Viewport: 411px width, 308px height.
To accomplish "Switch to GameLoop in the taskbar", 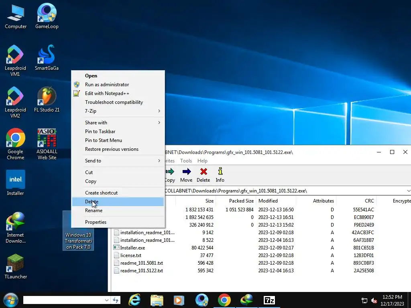I will pos(202,300).
